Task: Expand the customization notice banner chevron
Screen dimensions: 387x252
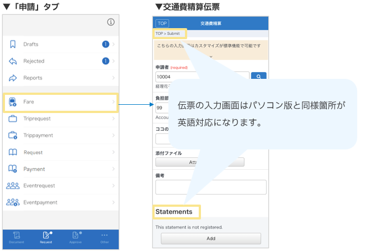Action: click(x=210, y=56)
